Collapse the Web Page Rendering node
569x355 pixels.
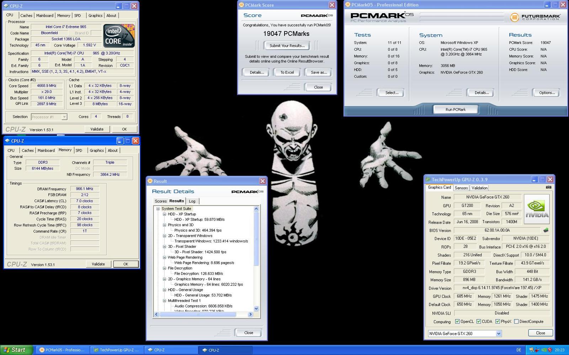165,257
